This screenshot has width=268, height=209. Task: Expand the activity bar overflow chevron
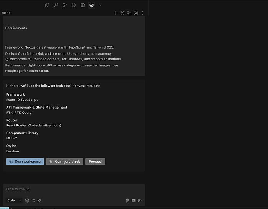pos(100,5)
